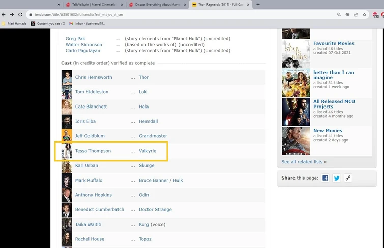The height and width of the screenshot is (248, 384).
Task: Click Cate Blanchett headshot thumbnail
Action: point(67,107)
